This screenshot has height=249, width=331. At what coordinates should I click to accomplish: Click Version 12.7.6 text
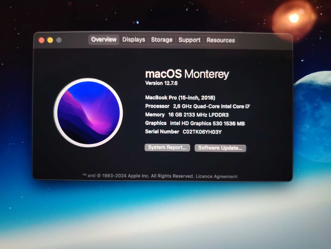point(161,83)
